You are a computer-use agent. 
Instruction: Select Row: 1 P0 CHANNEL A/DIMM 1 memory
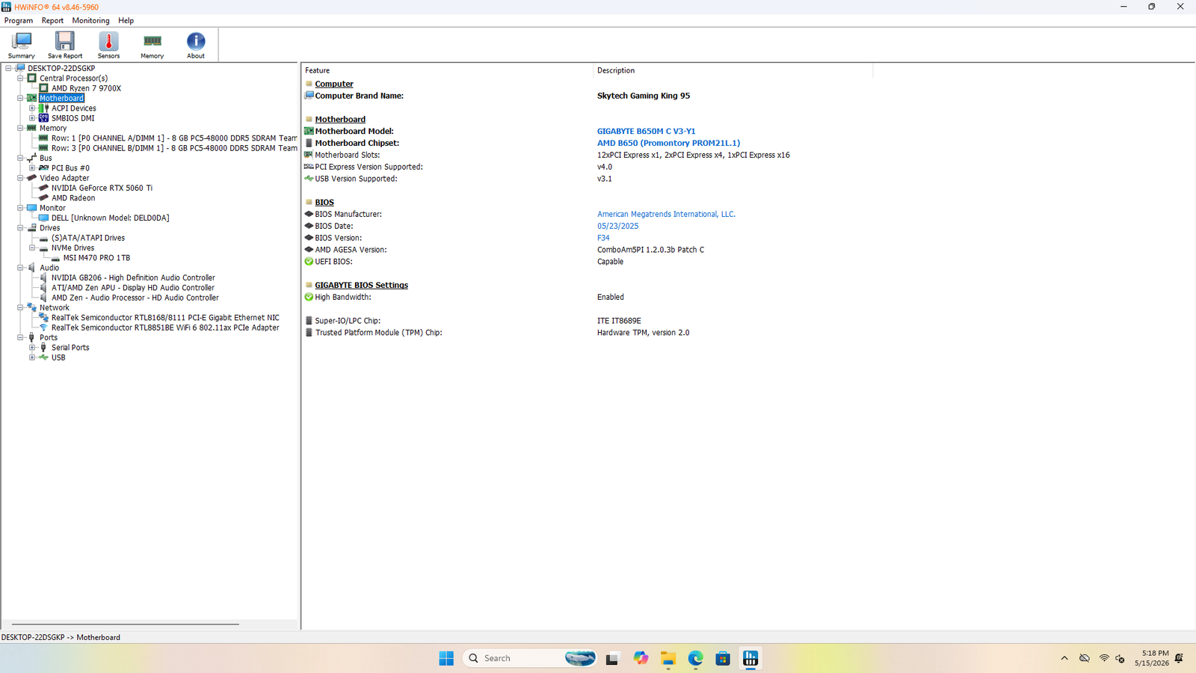(x=174, y=138)
